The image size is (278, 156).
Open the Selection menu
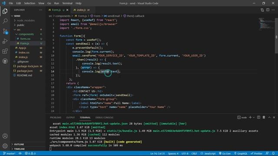(30, 3)
